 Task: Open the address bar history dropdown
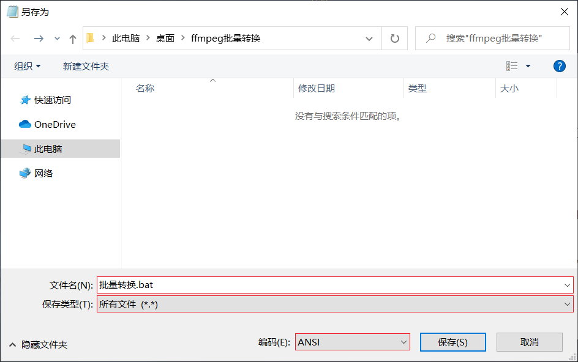(x=369, y=39)
